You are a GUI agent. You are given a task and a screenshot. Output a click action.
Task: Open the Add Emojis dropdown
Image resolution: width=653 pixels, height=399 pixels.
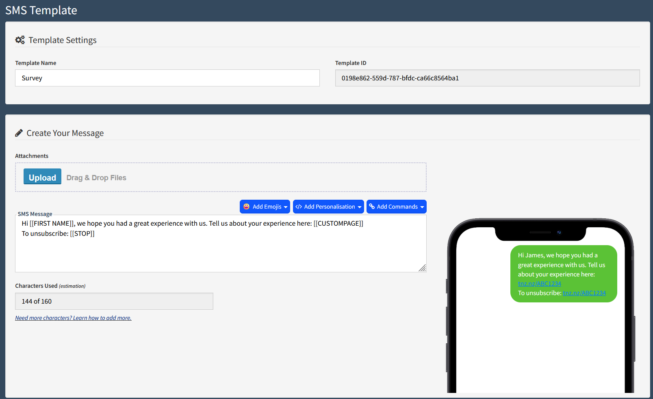tap(265, 207)
